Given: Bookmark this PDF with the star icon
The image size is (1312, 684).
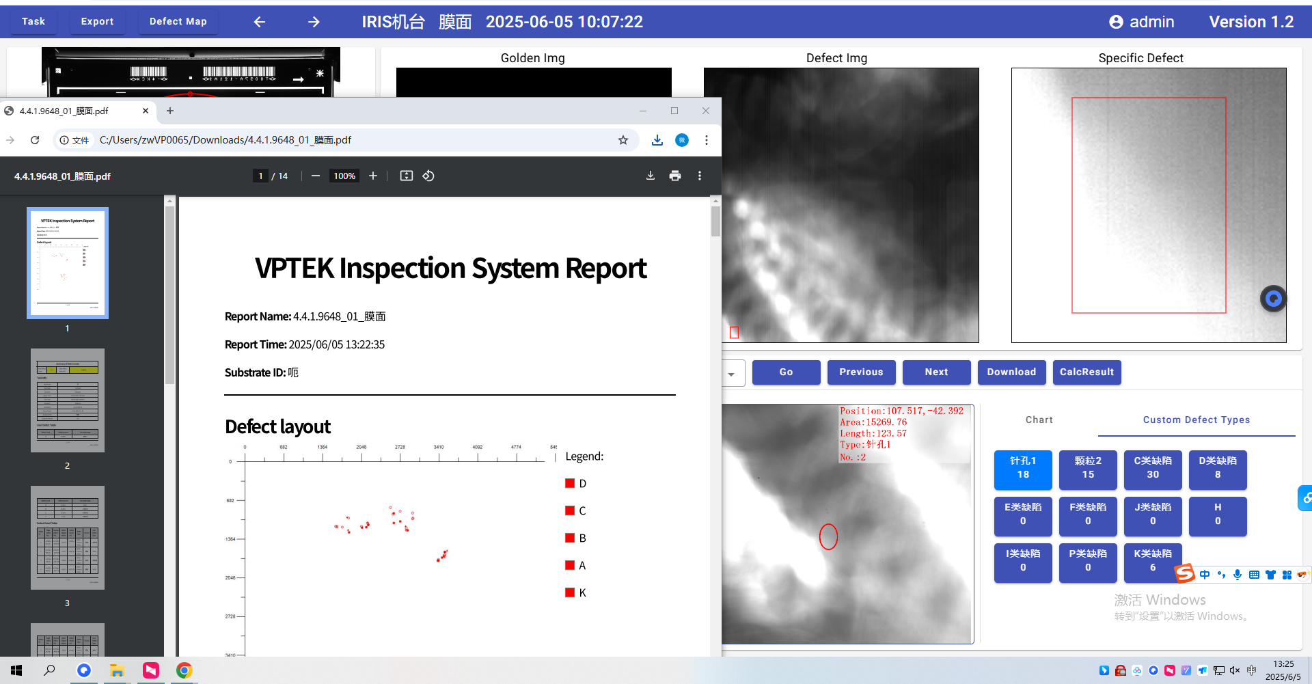Looking at the screenshot, I should 623,140.
